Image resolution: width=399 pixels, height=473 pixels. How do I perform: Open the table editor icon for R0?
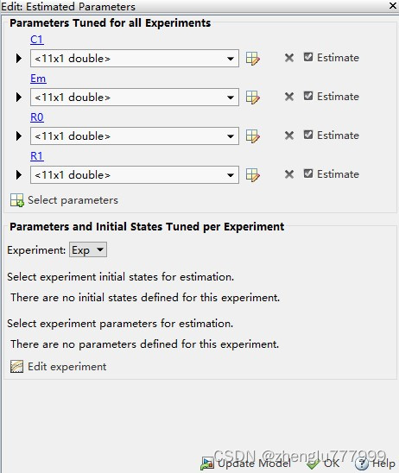[253, 136]
